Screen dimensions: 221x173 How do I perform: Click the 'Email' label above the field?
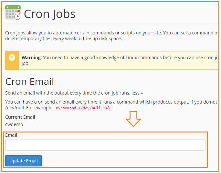11,135
